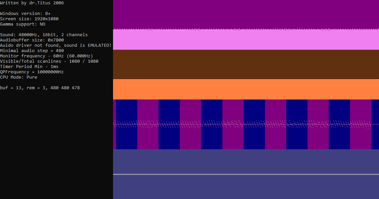
Task: Click the dark purple band at top
Action: (x=246, y=14)
